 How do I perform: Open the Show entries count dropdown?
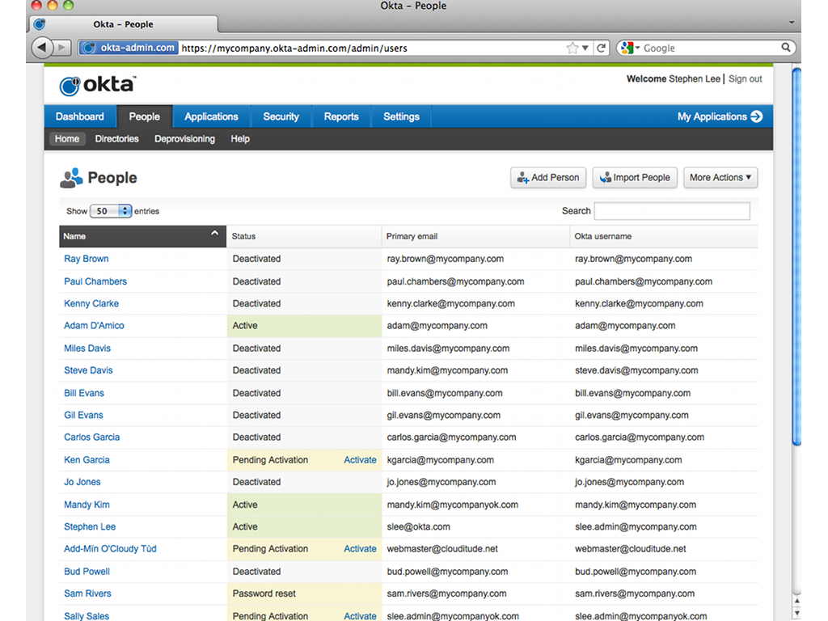[x=111, y=211]
